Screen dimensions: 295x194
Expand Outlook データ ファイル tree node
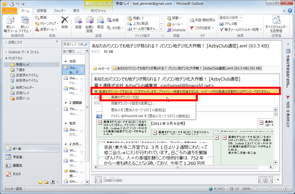point(6,52)
